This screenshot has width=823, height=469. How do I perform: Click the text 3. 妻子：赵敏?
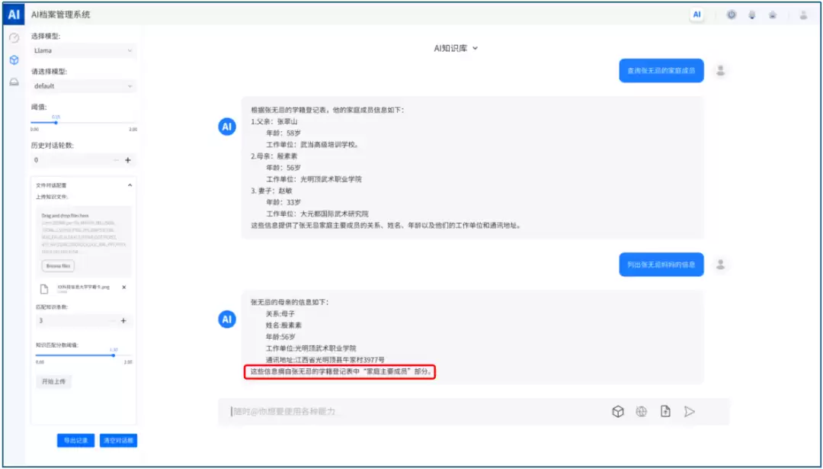(x=271, y=191)
